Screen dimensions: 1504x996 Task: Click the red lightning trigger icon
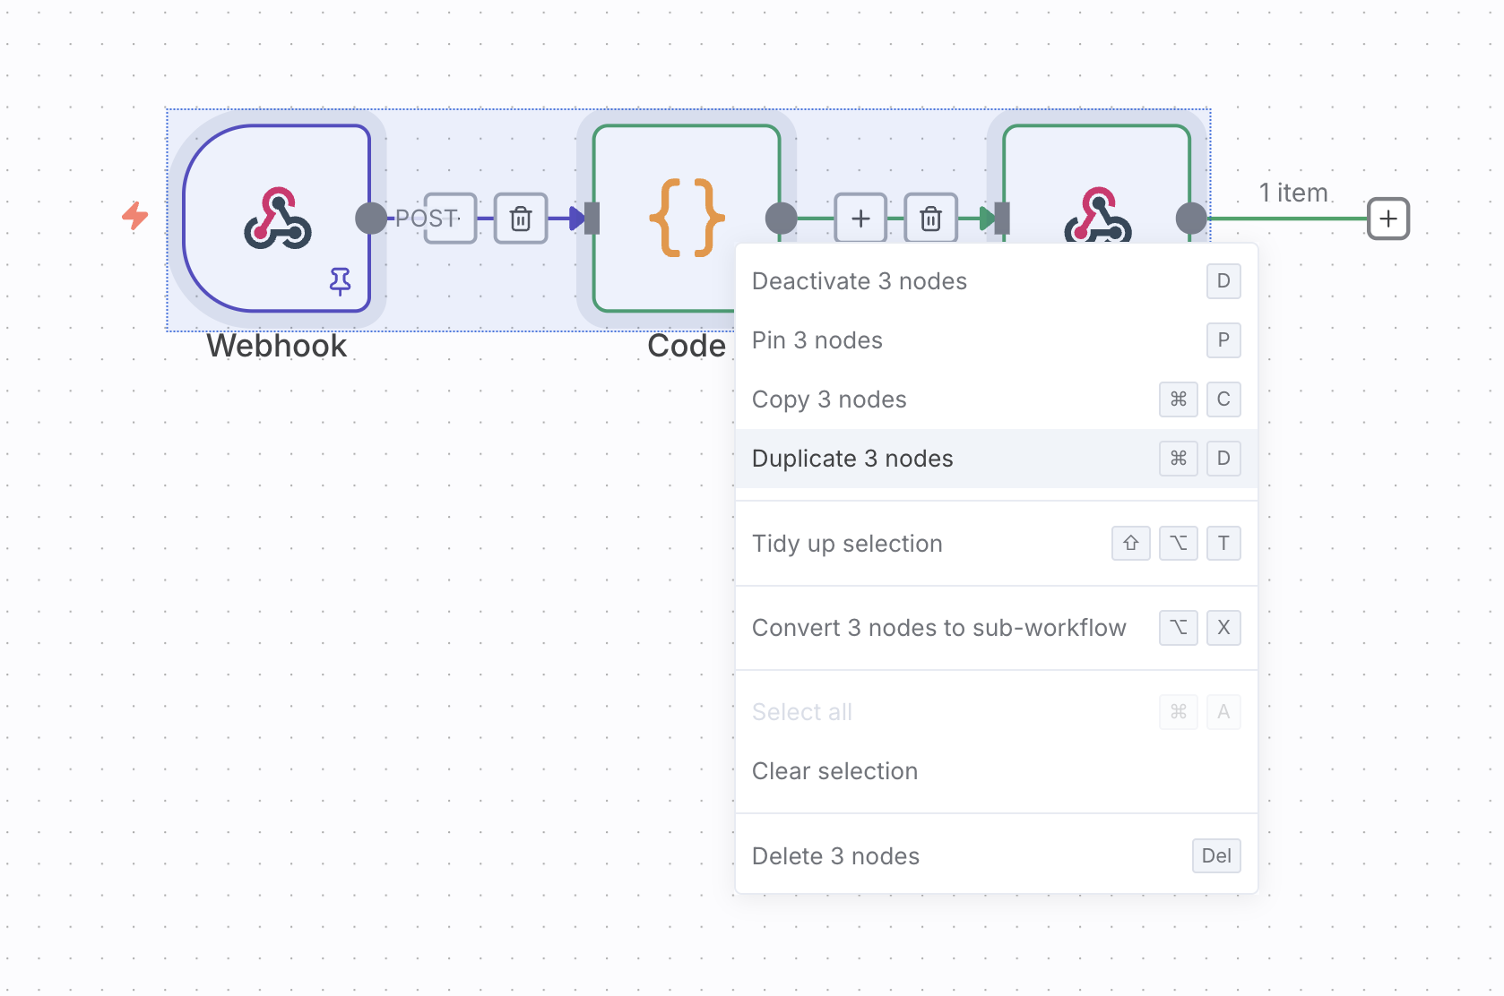135,216
